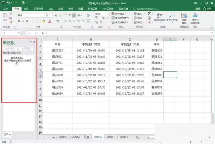The width and height of the screenshot is (215, 144).
Task: Bottom-align the cell contents
Action: 74,15
